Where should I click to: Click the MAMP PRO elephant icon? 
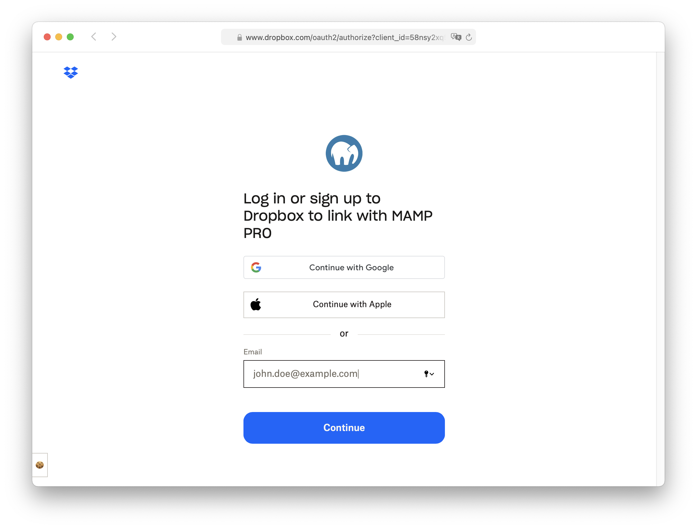pyautogui.click(x=344, y=153)
